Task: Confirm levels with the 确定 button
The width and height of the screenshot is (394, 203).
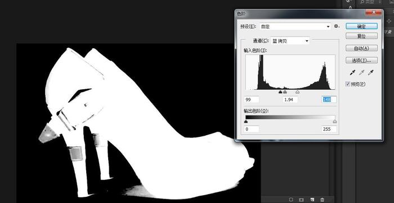Action: [361, 26]
